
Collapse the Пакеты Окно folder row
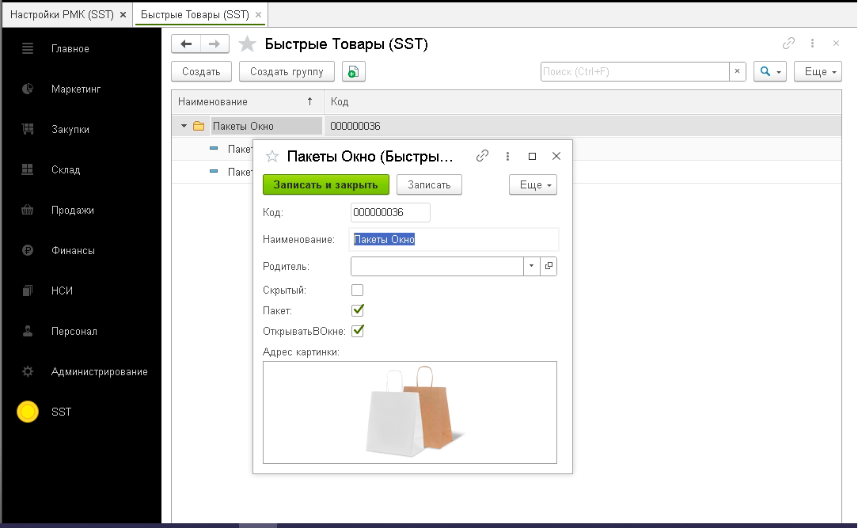pos(184,126)
